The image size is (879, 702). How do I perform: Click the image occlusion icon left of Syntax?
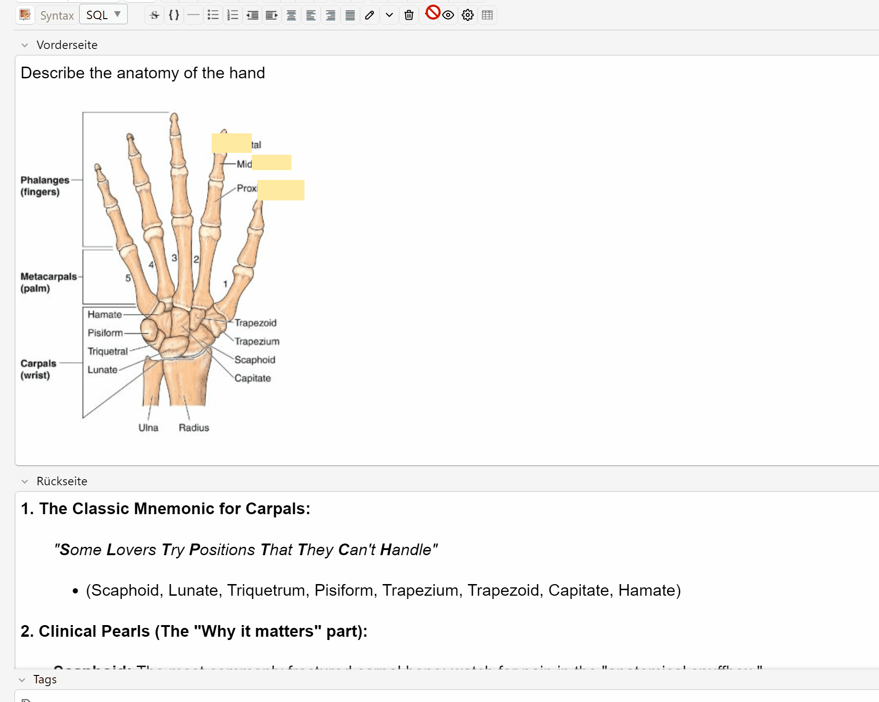pos(25,15)
